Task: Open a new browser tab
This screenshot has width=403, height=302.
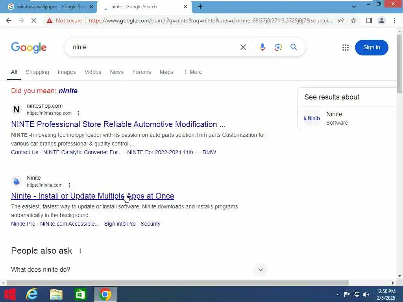Action: pyautogui.click(x=200, y=7)
